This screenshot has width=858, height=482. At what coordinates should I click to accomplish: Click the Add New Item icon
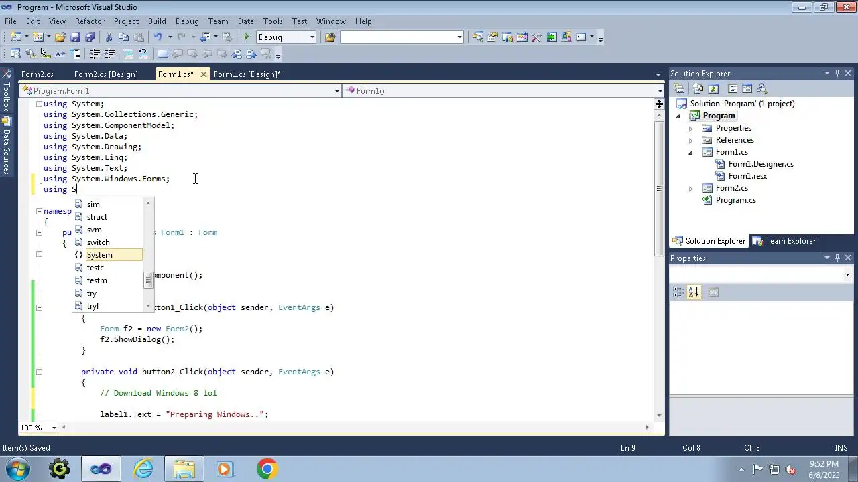pos(38,37)
